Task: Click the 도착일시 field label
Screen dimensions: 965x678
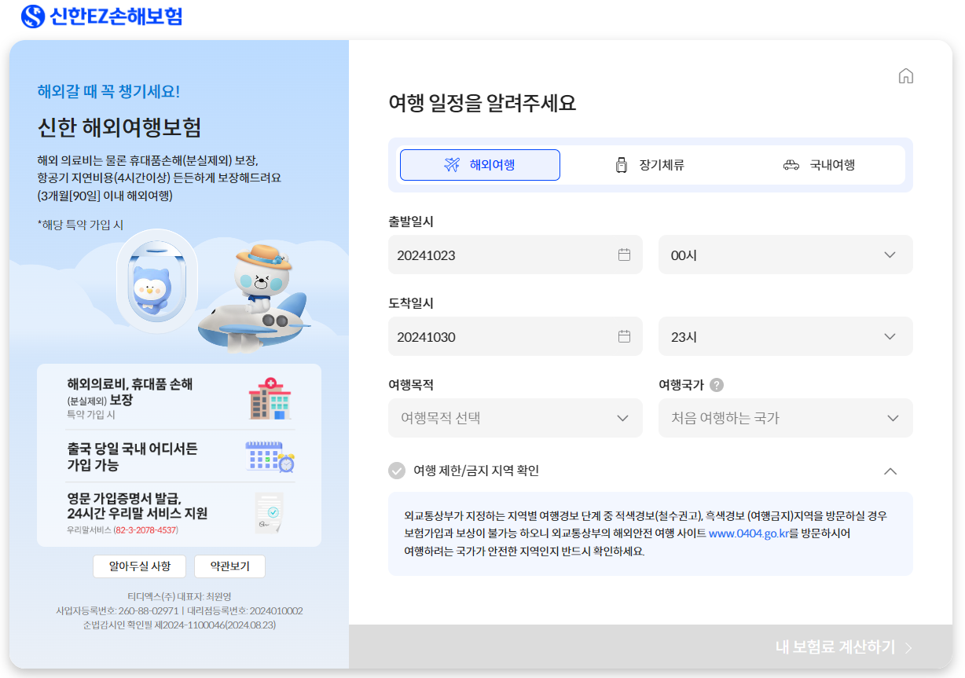Action: click(411, 303)
